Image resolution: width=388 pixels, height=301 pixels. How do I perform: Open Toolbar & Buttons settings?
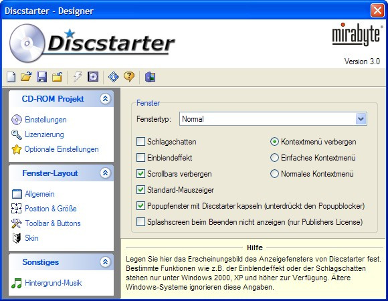(53, 223)
